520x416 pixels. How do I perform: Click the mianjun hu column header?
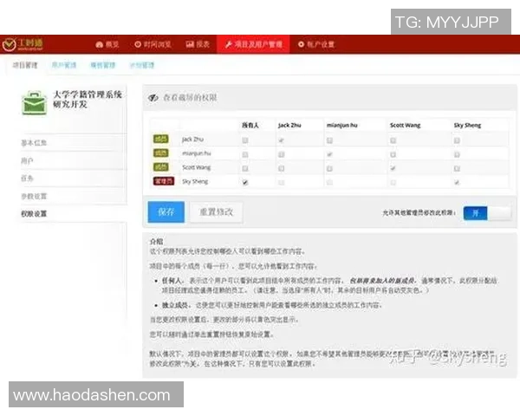[x=342, y=125]
